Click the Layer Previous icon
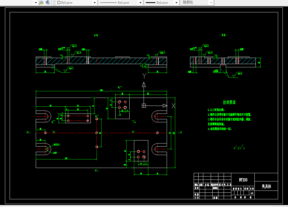Viewport: 288px width, 207px height. click(x=48, y=2)
